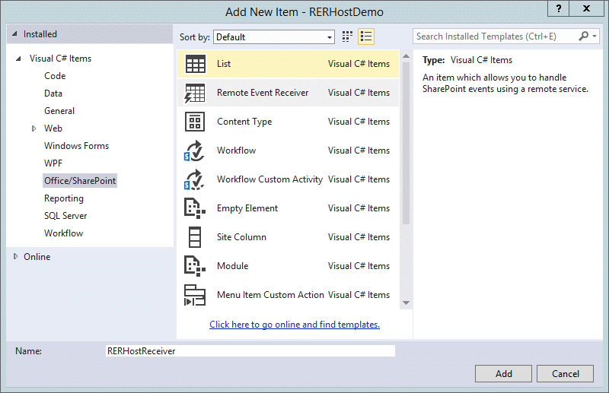The height and width of the screenshot is (393, 609).
Task: Switch to small icons grid view
Action: (347, 36)
